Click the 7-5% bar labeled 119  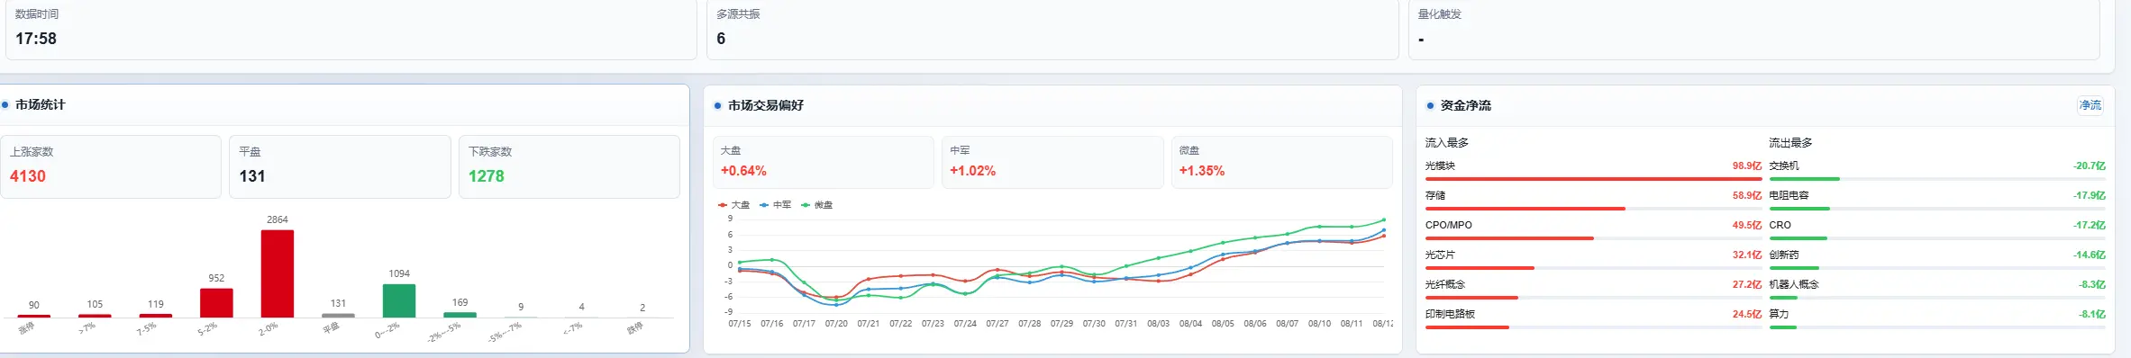pyautogui.click(x=156, y=316)
